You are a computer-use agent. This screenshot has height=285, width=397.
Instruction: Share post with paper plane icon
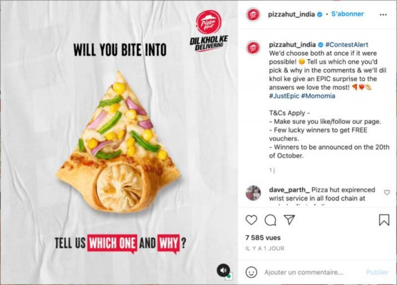point(290,220)
